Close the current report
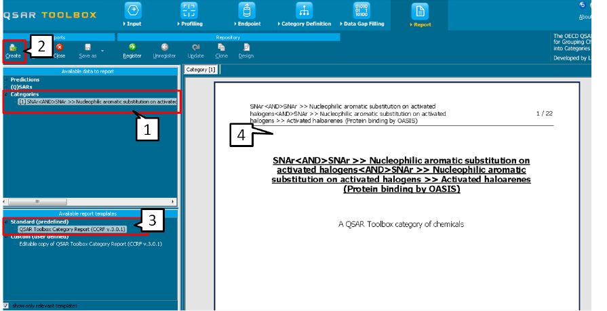The width and height of the screenshot is (607, 311). click(x=59, y=51)
